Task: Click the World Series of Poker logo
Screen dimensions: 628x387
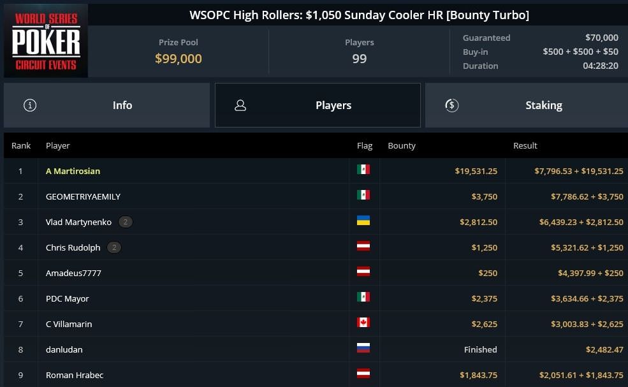Action: pos(46,40)
